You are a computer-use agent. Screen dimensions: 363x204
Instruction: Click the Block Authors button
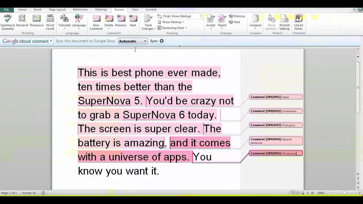[272, 22]
